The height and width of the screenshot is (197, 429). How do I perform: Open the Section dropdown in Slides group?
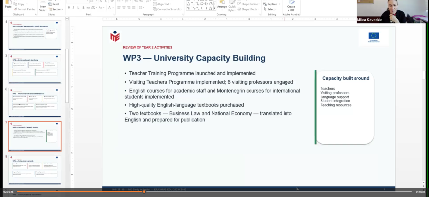[x=56, y=9]
